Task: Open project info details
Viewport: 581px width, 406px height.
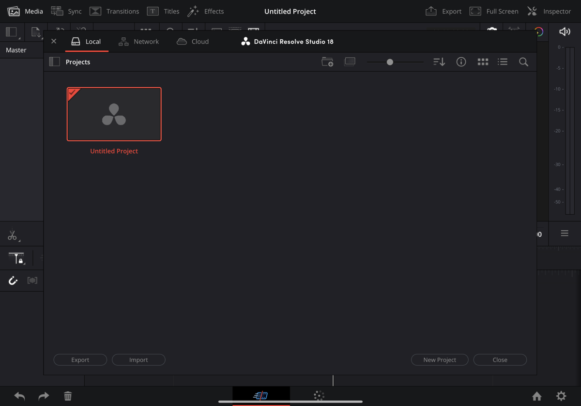Action: click(461, 62)
